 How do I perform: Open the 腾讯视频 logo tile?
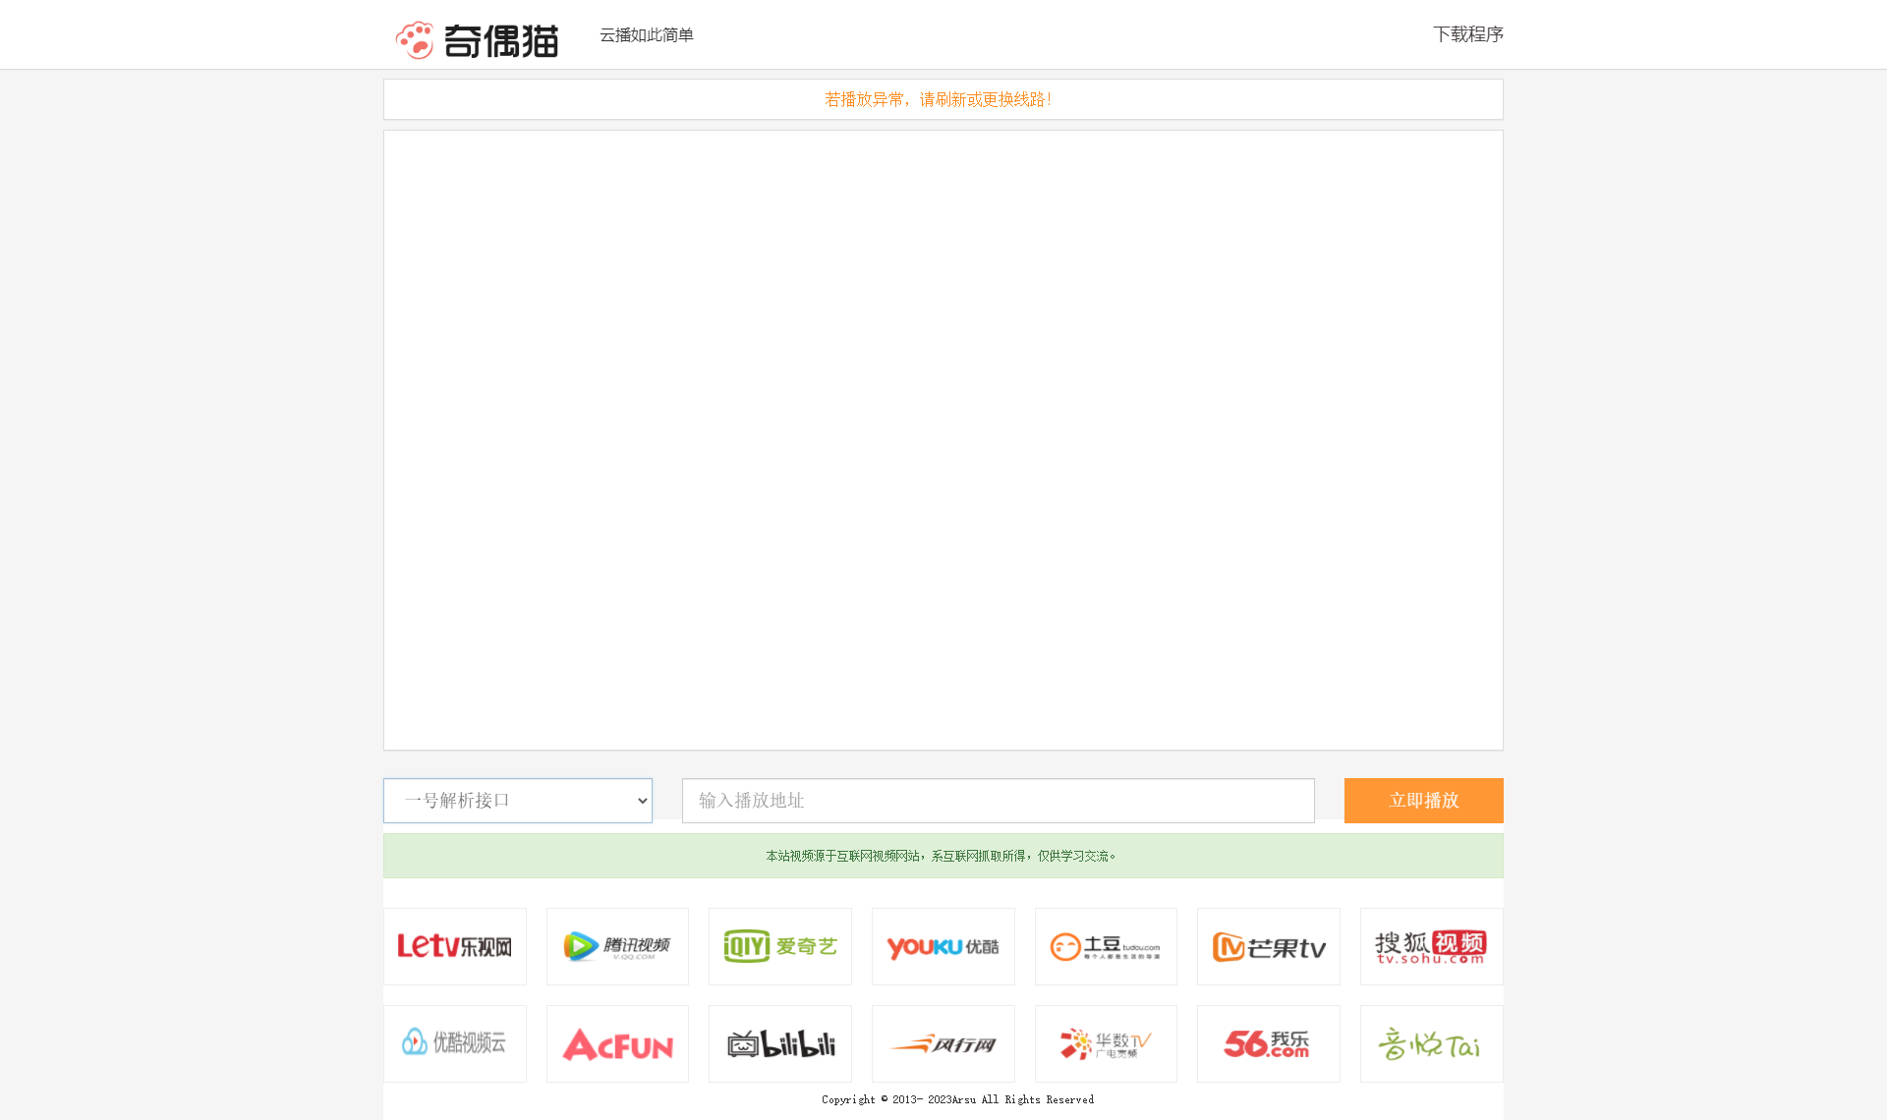(x=617, y=946)
